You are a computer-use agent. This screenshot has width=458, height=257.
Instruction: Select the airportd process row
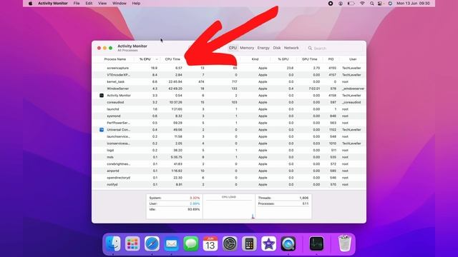(x=229, y=171)
